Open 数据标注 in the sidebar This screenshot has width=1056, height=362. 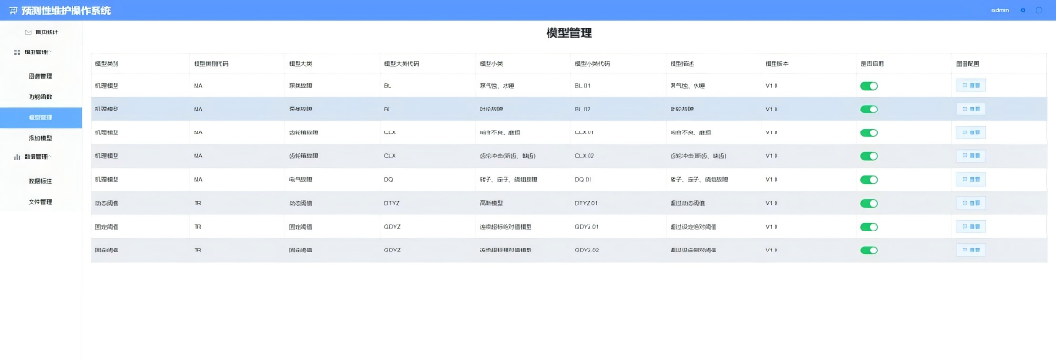40,181
